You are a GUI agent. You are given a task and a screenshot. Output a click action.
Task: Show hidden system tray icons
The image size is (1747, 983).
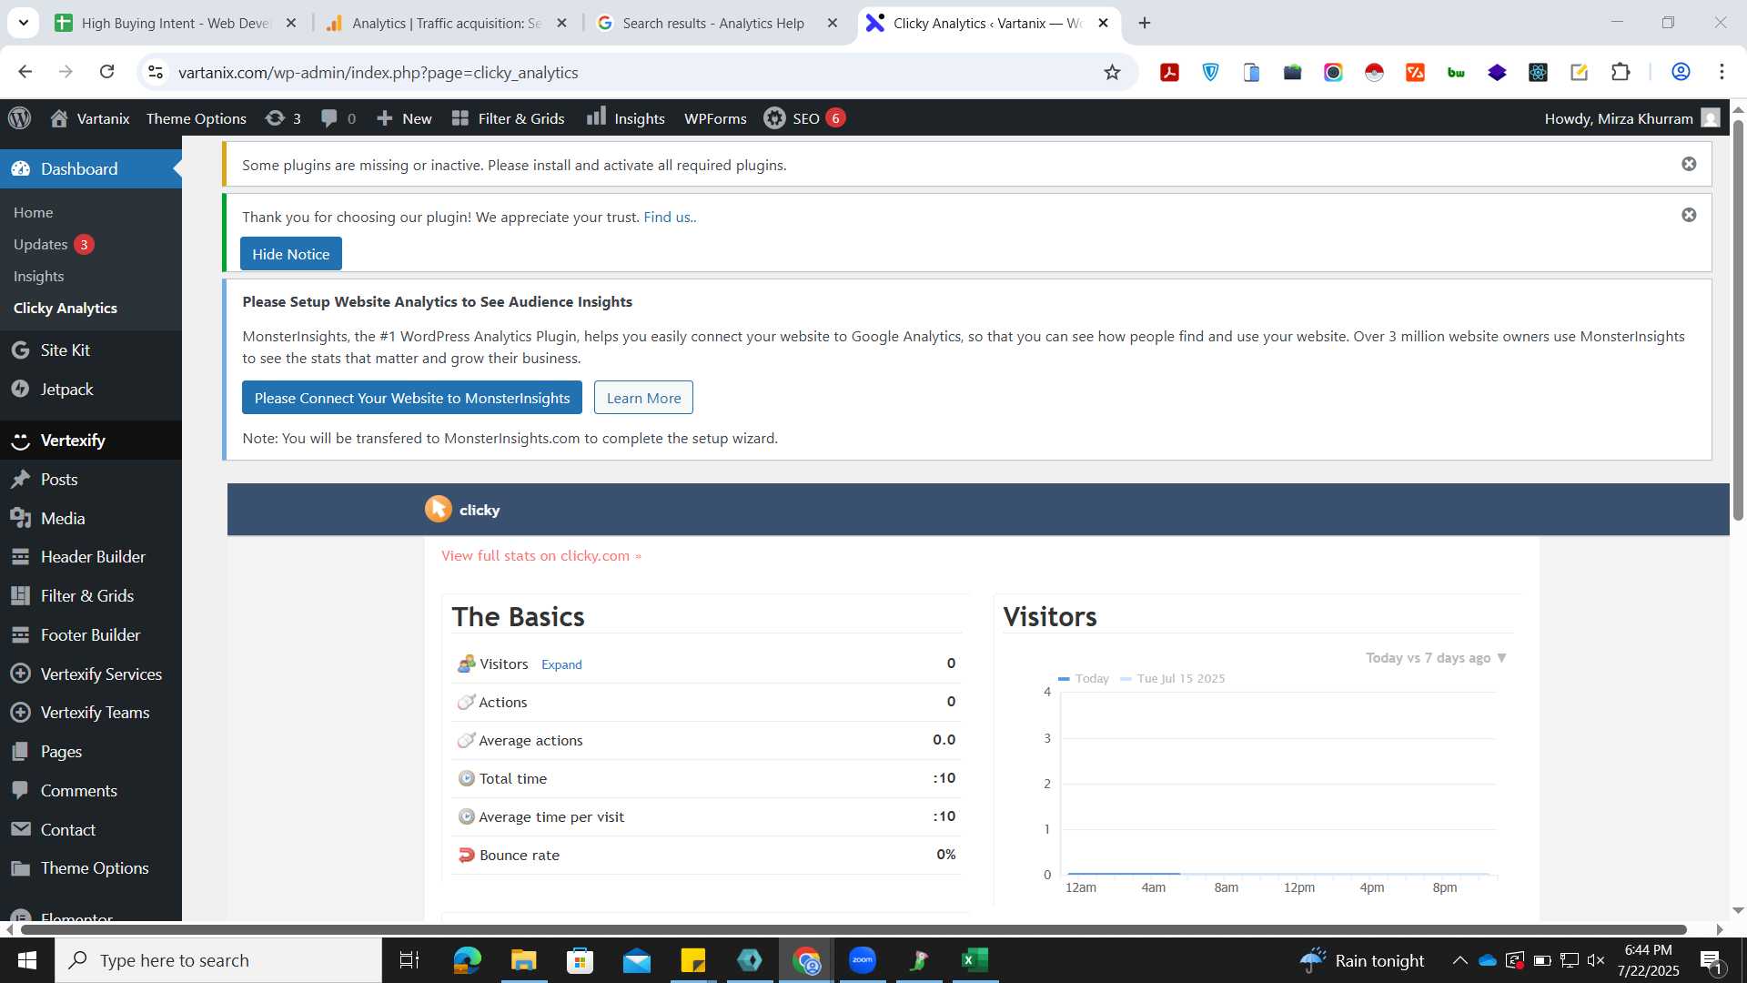pyautogui.click(x=1459, y=960)
